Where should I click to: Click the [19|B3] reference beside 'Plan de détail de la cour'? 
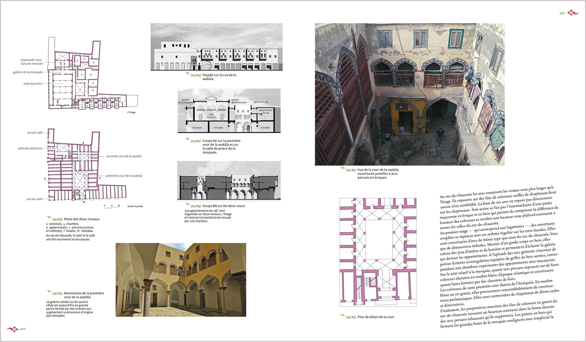pos(350,317)
